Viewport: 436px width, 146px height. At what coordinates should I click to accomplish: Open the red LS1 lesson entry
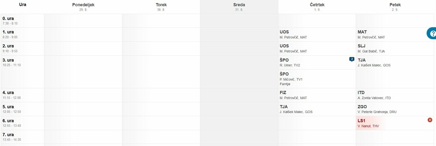point(396,123)
